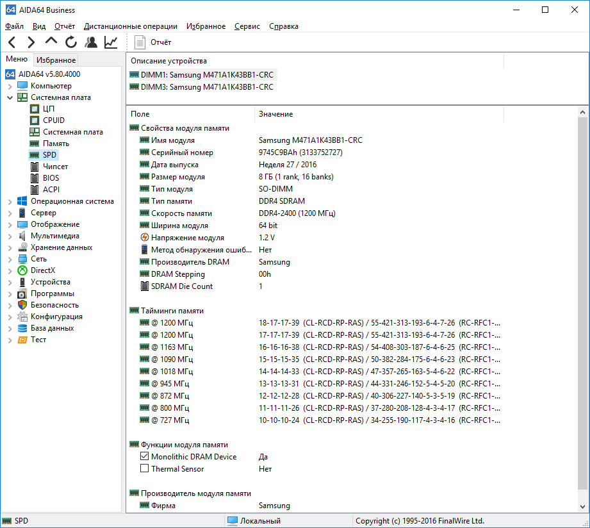Screen dimensions: 590x528
Task: Go forward with the right arrow toolbar icon
Action: tap(31, 42)
